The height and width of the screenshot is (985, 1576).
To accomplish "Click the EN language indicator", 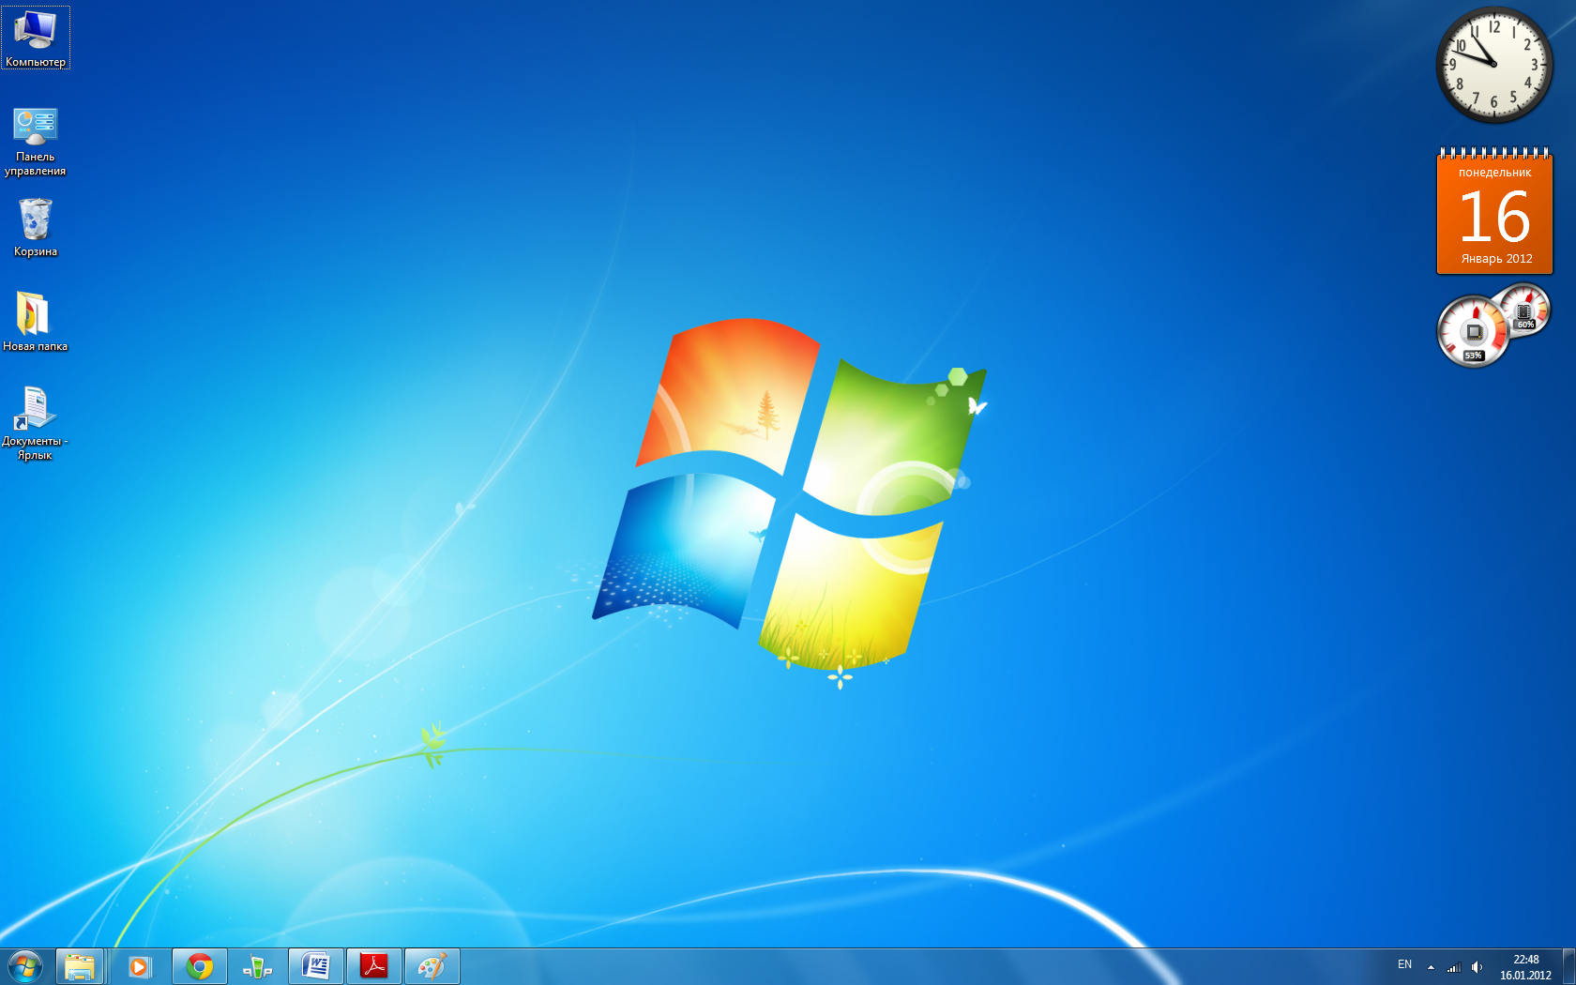I will 1404,965.
